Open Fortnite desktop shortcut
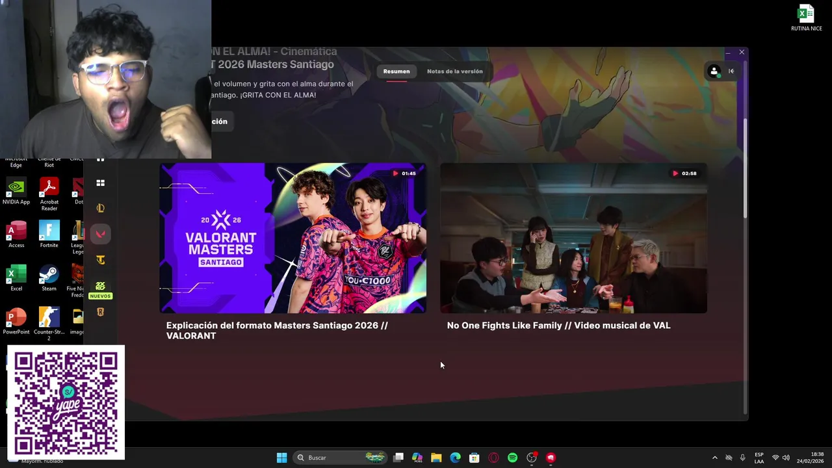Screen dimensions: 832x468 pyautogui.click(x=49, y=235)
